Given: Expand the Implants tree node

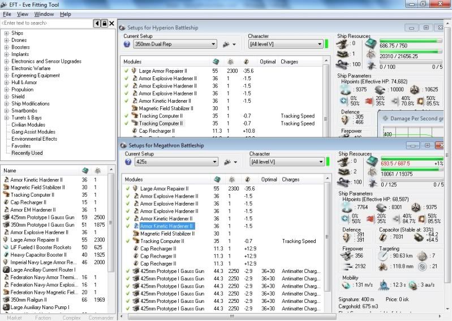Looking at the screenshot, I should [x=6, y=54].
